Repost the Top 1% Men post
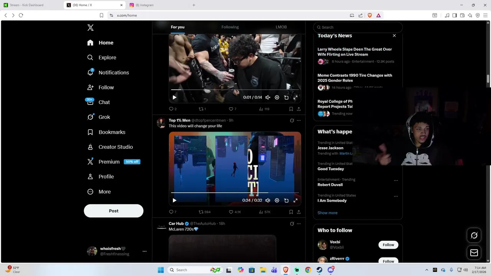This screenshot has height=276, width=491. click(x=204, y=212)
